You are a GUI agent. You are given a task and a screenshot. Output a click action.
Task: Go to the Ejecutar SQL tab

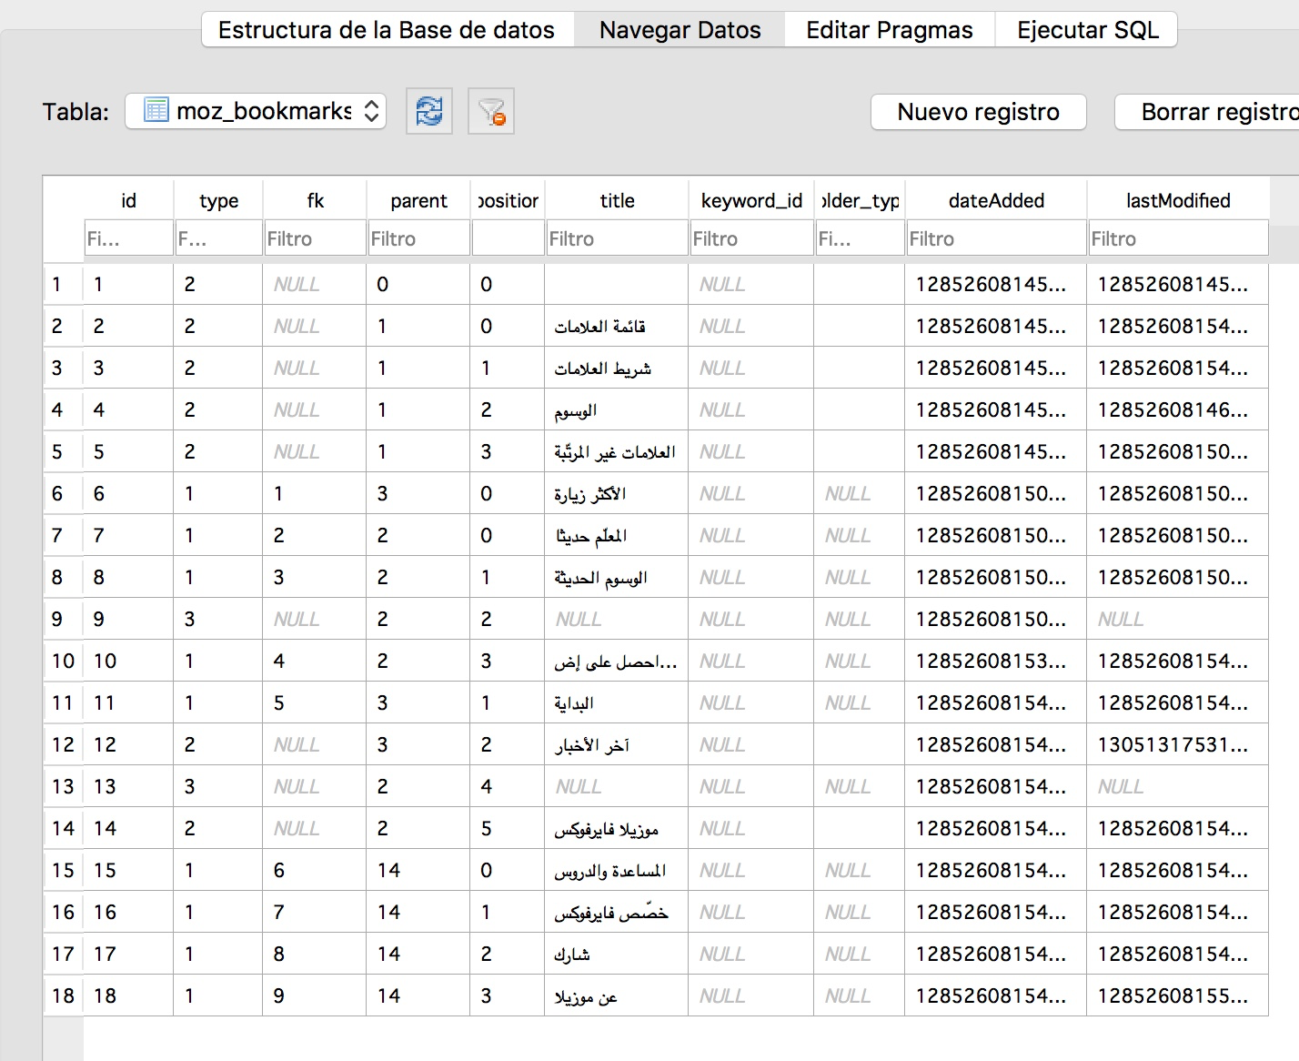click(1087, 30)
